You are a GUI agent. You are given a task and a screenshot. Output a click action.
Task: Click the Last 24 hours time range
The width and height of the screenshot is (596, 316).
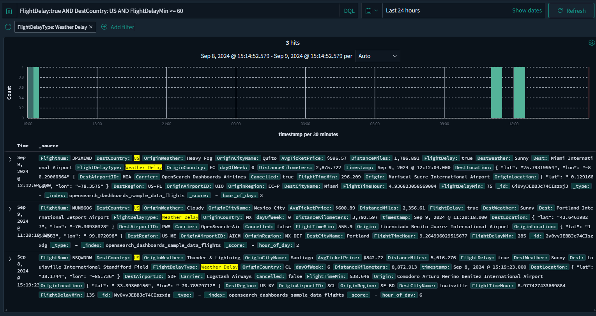pyautogui.click(x=403, y=10)
